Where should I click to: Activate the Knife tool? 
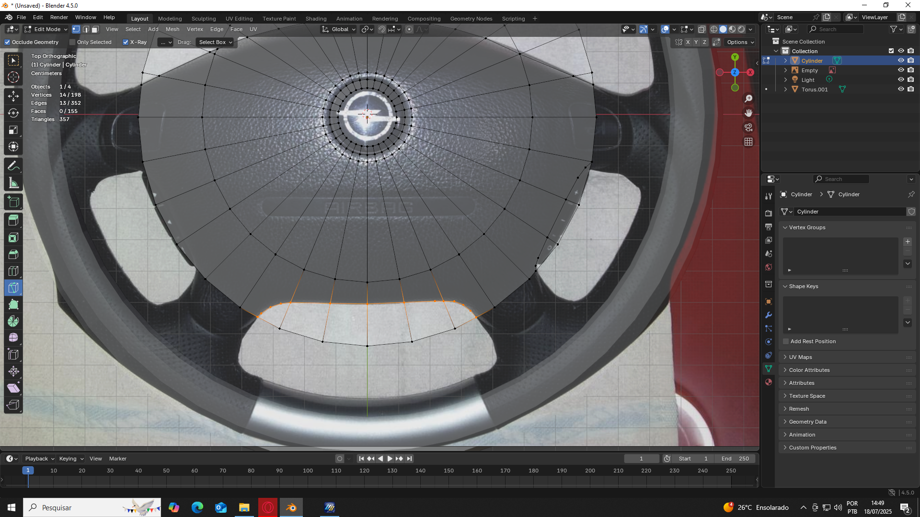tap(13, 288)
